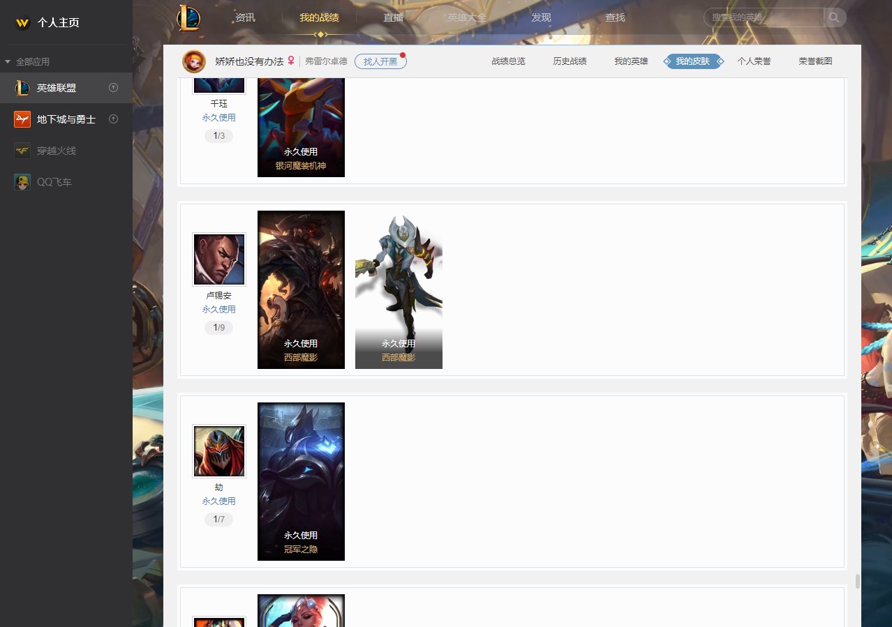The image size is (892, 627).
Task: Click the female gender icon
Action: coord(292,61)
